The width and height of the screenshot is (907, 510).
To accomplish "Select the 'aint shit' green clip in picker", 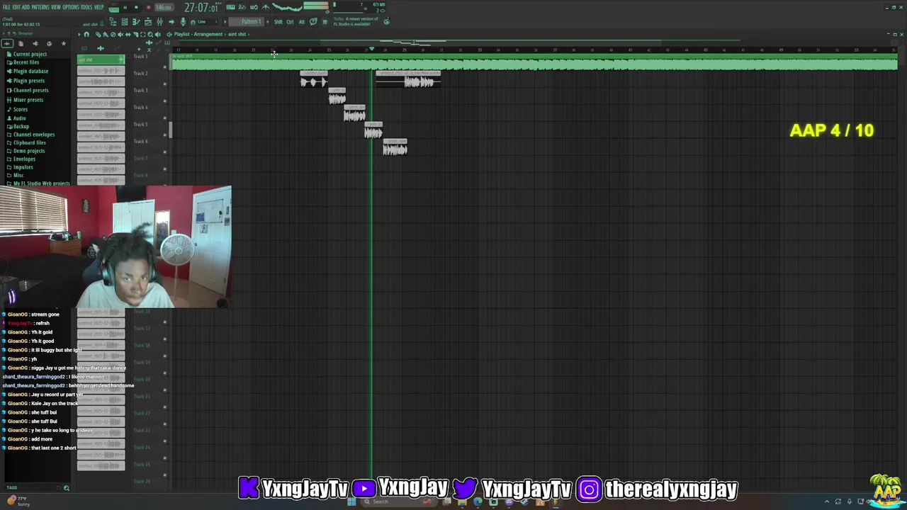I will point(101,59).
